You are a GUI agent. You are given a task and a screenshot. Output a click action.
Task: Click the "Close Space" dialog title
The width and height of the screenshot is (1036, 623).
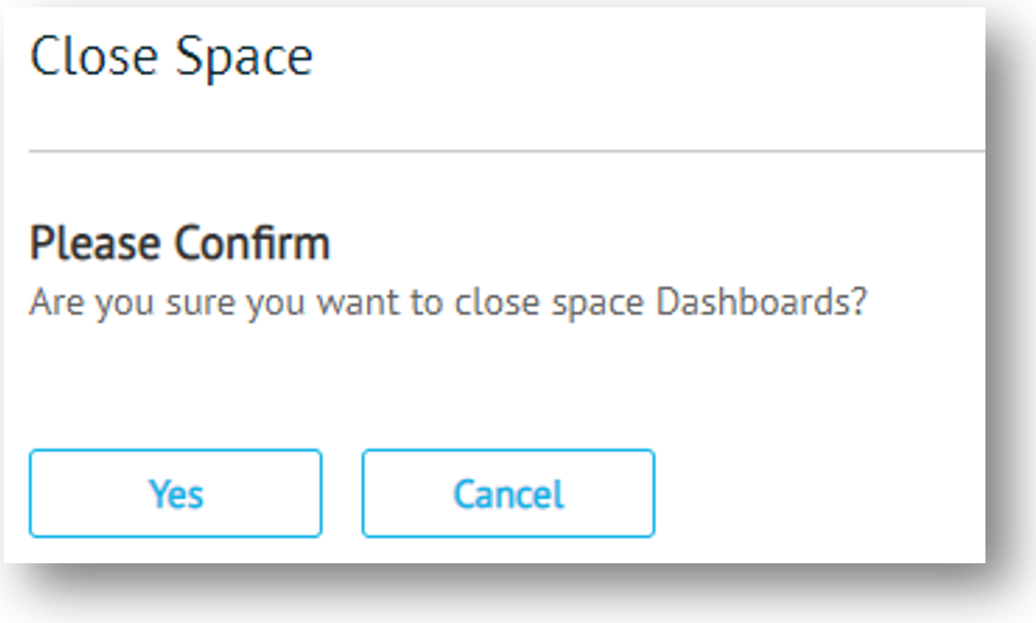point(172,57)
